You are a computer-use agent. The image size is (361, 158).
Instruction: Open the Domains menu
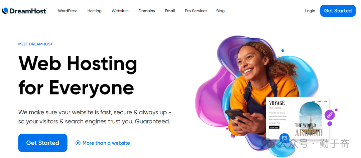(x=147, y=11)
